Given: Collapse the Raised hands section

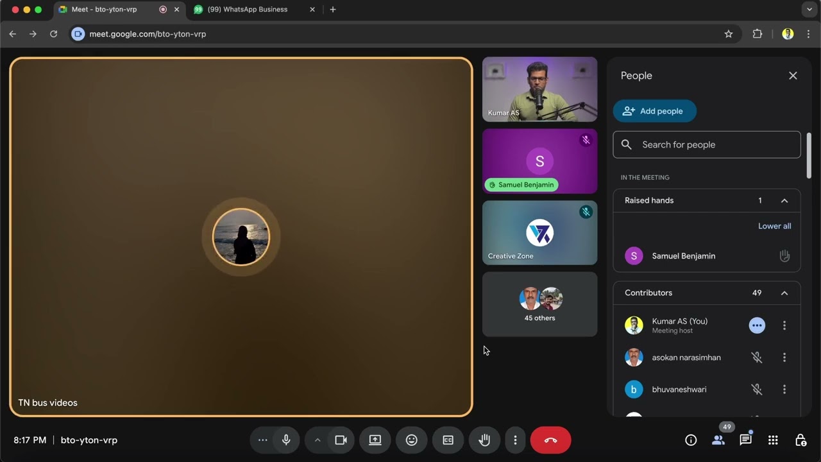Looking at the screenshot, I should (x=784, y=201).
